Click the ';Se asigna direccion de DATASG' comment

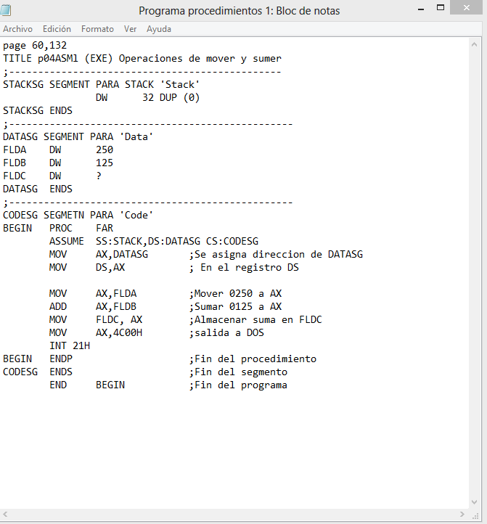[x=276, y=254]
